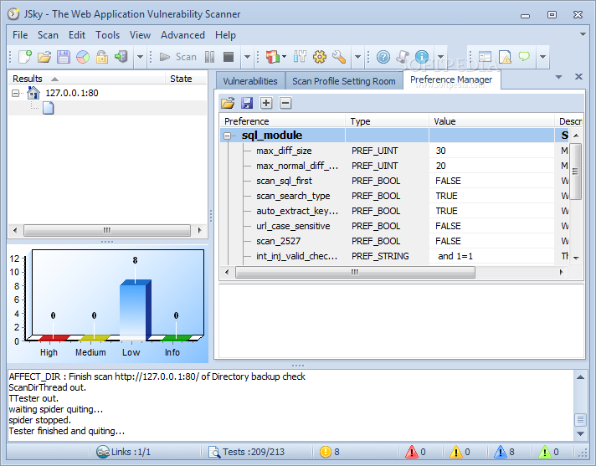The height and width of the screenshot is (466, 596).
Task: Expand the scan toolbar overflow arrow
Action: [x=247, y=57]
